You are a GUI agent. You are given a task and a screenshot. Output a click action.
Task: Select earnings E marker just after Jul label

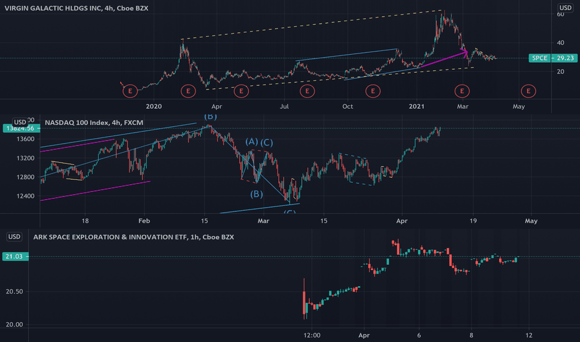click(307, 91)
